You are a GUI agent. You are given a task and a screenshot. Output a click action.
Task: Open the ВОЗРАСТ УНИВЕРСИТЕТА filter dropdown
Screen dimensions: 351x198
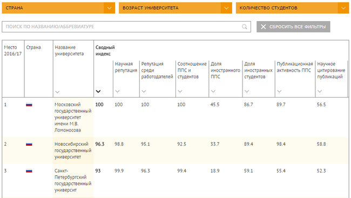click(x=175, y=8)
